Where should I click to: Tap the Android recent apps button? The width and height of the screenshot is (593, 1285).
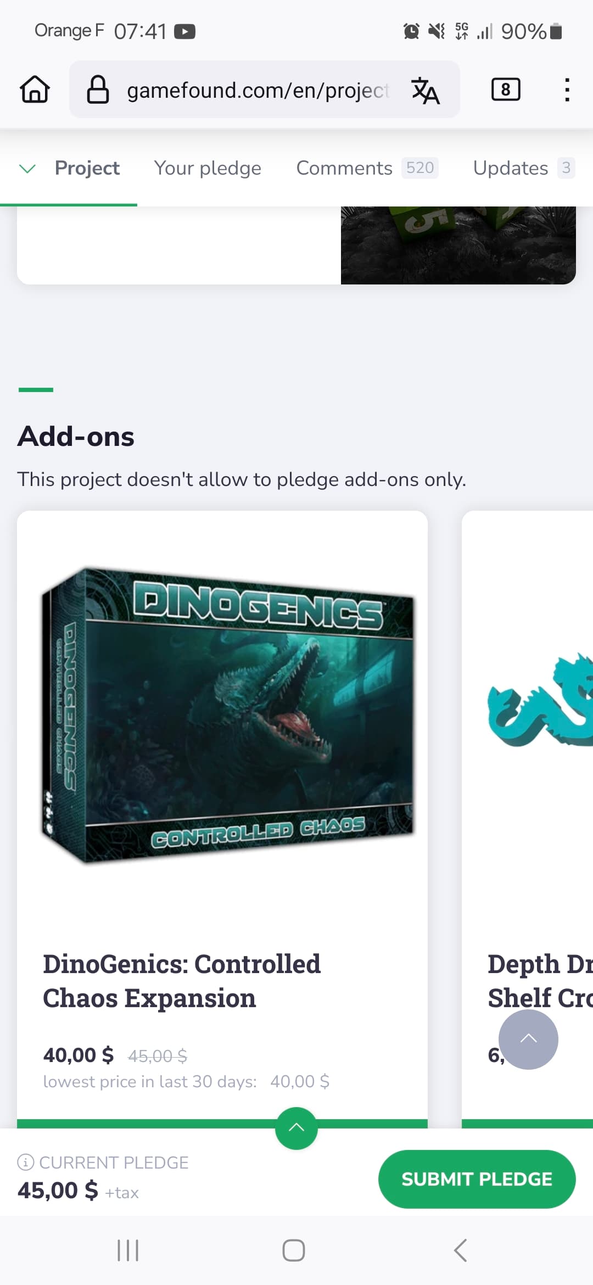tap(128, 1250)
